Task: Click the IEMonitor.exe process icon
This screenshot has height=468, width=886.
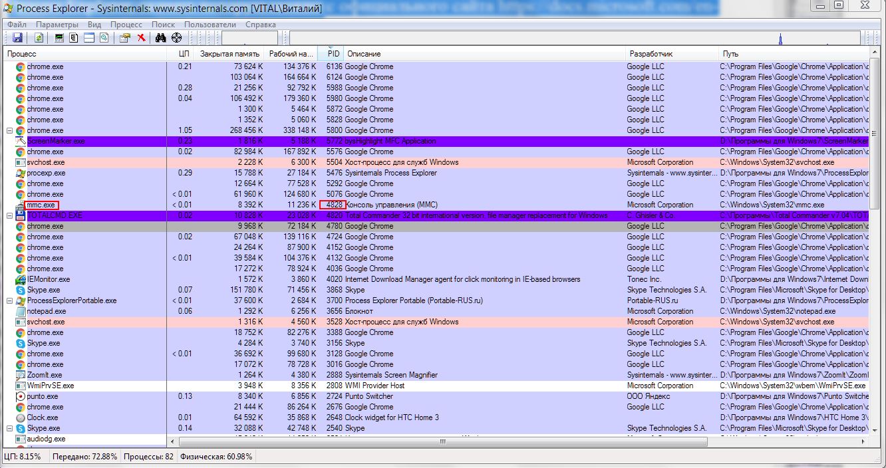Action: click(21, 279)
